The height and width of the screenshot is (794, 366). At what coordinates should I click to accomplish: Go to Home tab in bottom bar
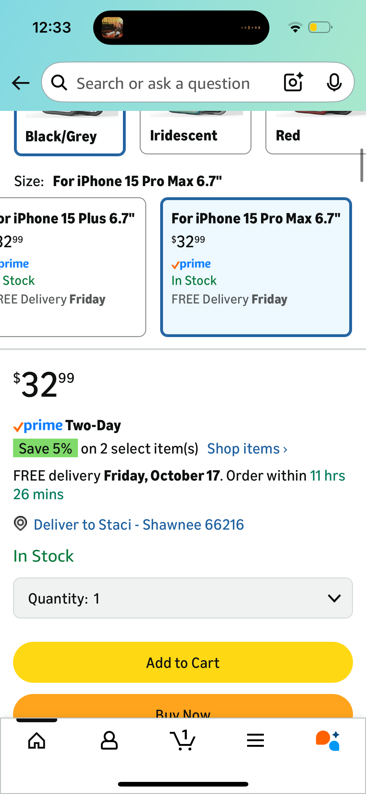click(37, 741)
